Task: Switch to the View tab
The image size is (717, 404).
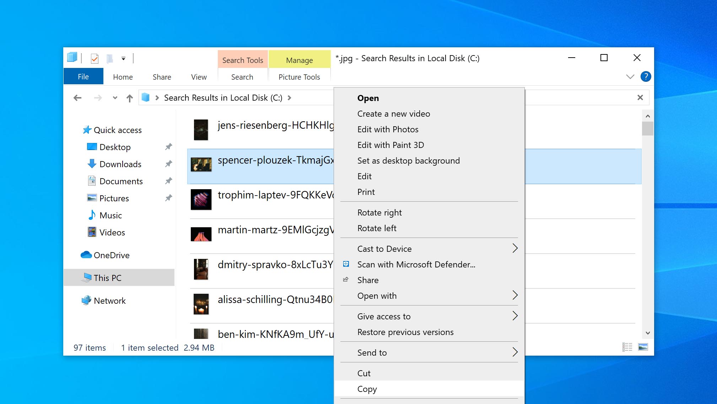Action: pos(198,77)
